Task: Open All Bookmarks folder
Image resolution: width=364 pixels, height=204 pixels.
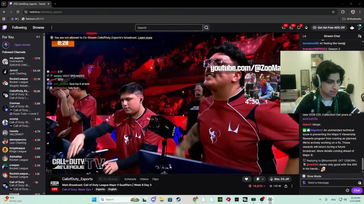Action: click(x=352, y=19)
